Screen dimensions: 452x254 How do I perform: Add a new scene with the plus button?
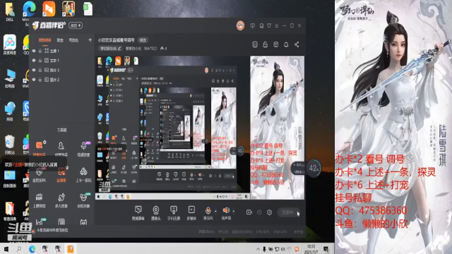pos(90,40)
